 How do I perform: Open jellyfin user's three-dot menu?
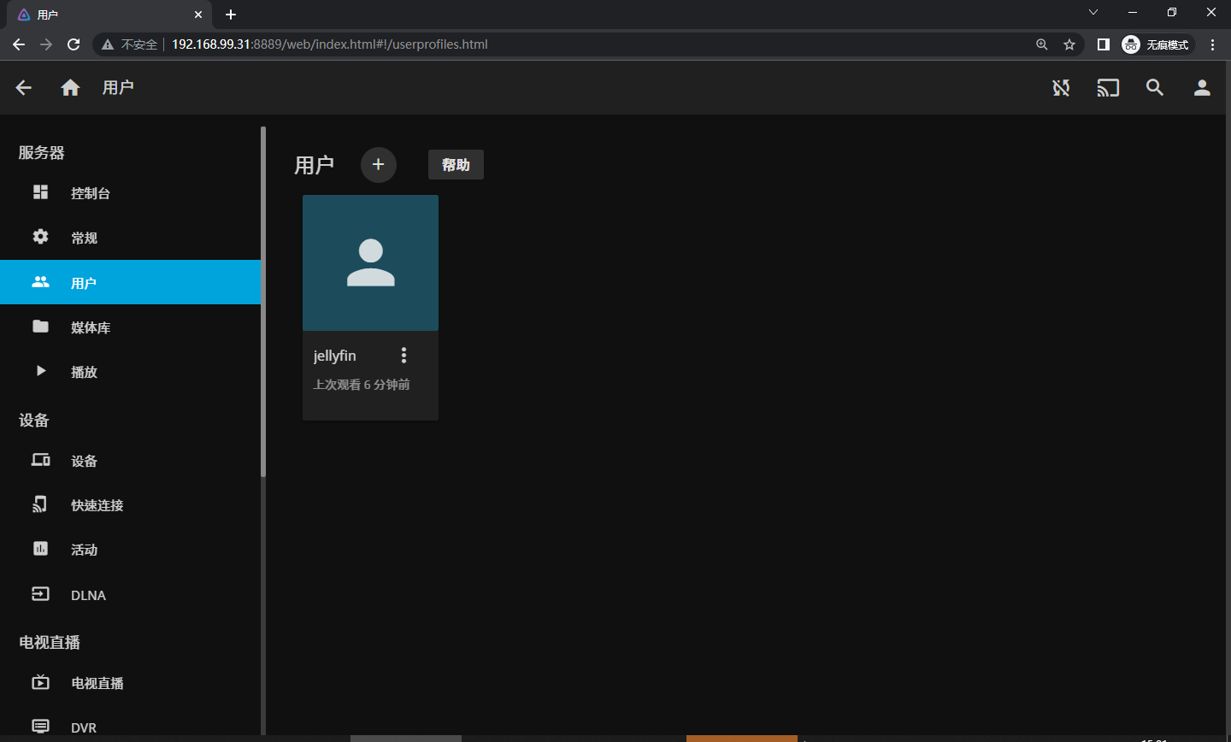pos(404,356)
